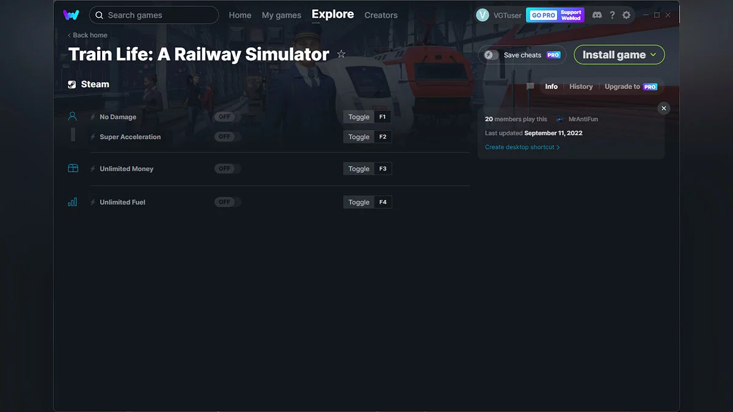
Task: Open the VGTuser avatar icon
Action: pos(483,15)
